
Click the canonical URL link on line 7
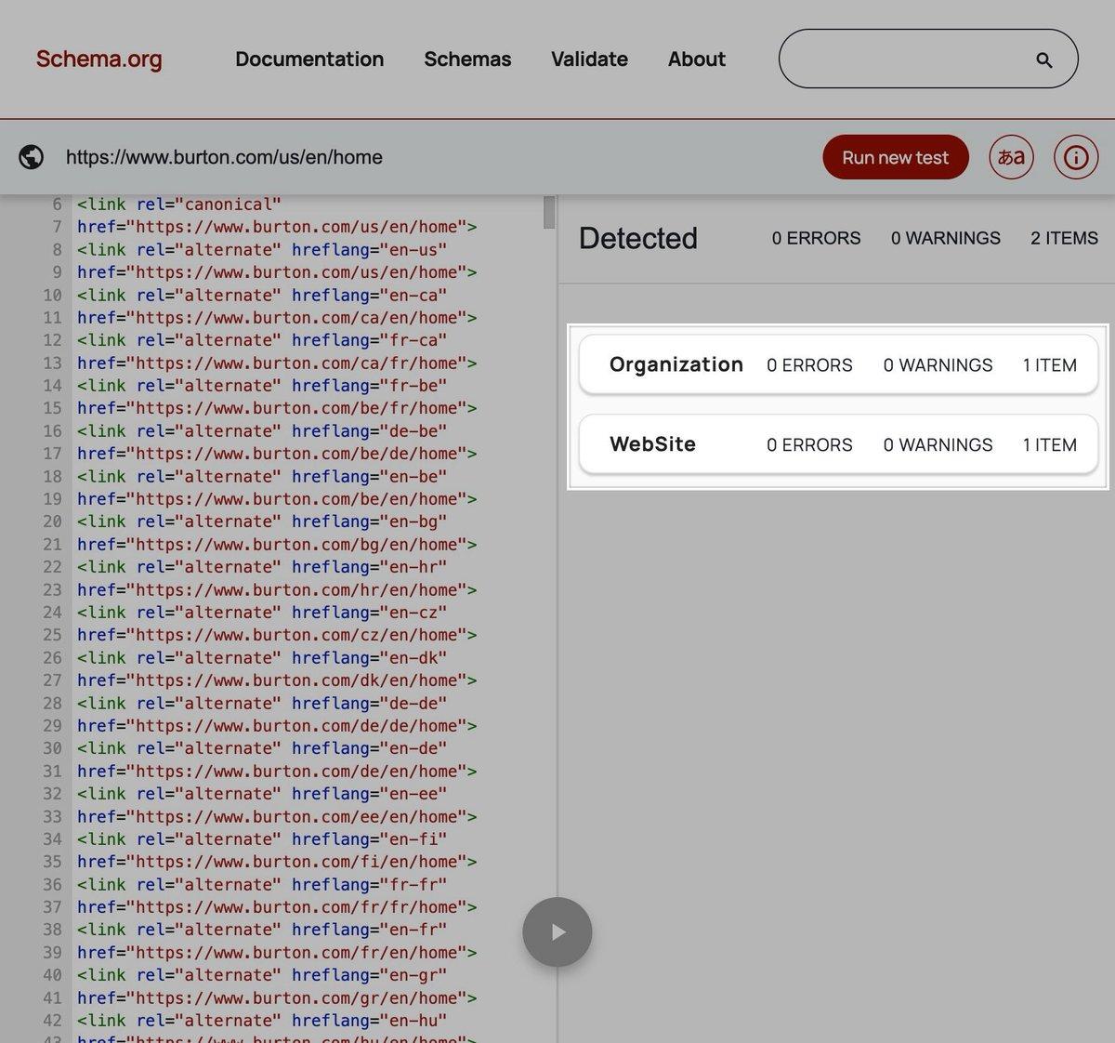click(302, 226)
